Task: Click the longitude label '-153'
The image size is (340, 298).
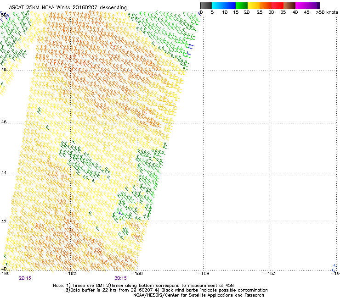Action: (270, 274)
